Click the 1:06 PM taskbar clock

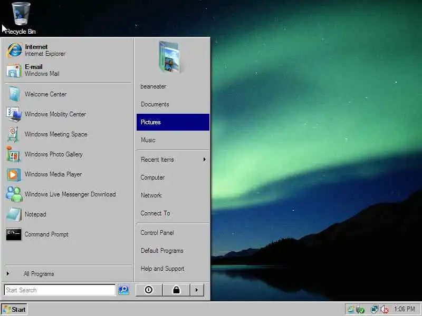pos(405,309)
